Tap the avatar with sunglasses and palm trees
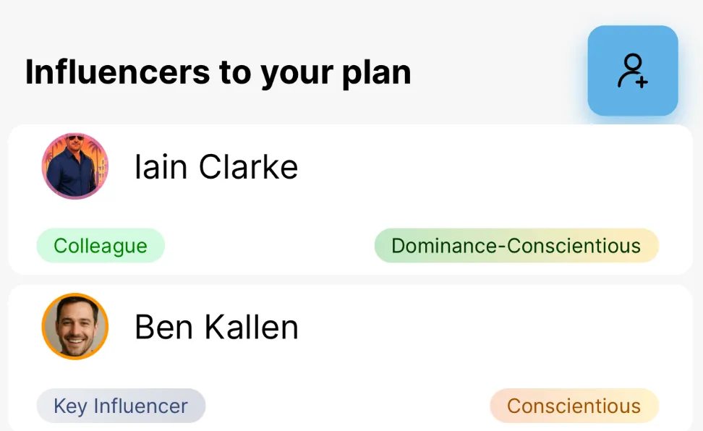The image size is (703, 431). coord(75,166)
